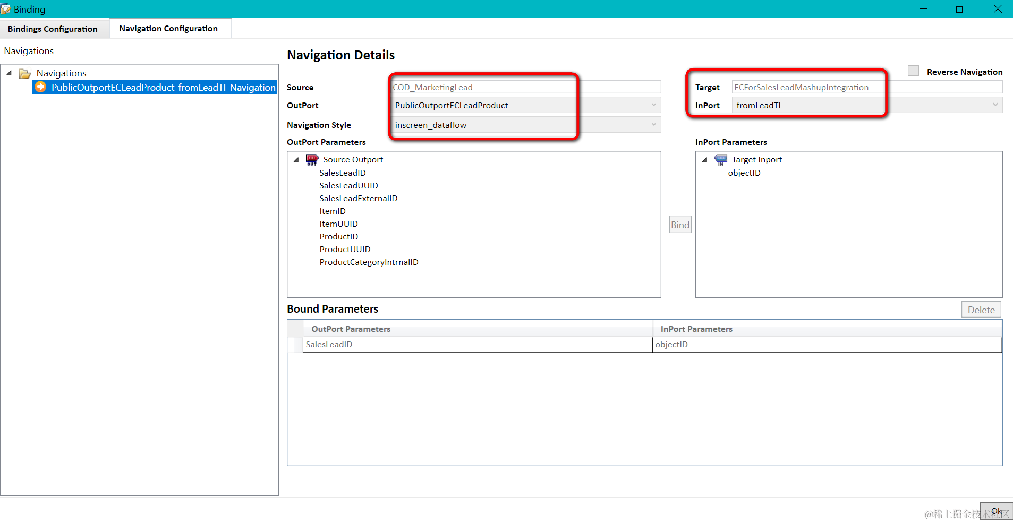Select PublicOutportECLeadProduct-fromLeadTI-Navigation item
The height and width of the screenshot is (523, 1013).
[155, 87]
